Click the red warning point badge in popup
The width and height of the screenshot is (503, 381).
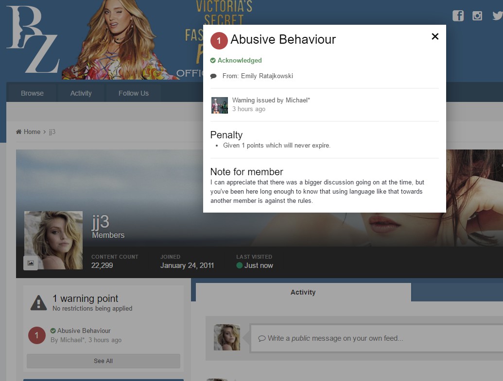coord(219,41)
